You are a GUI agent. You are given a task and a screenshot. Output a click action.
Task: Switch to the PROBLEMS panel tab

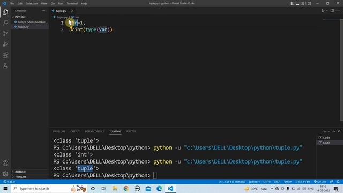[x=59, y=131]
